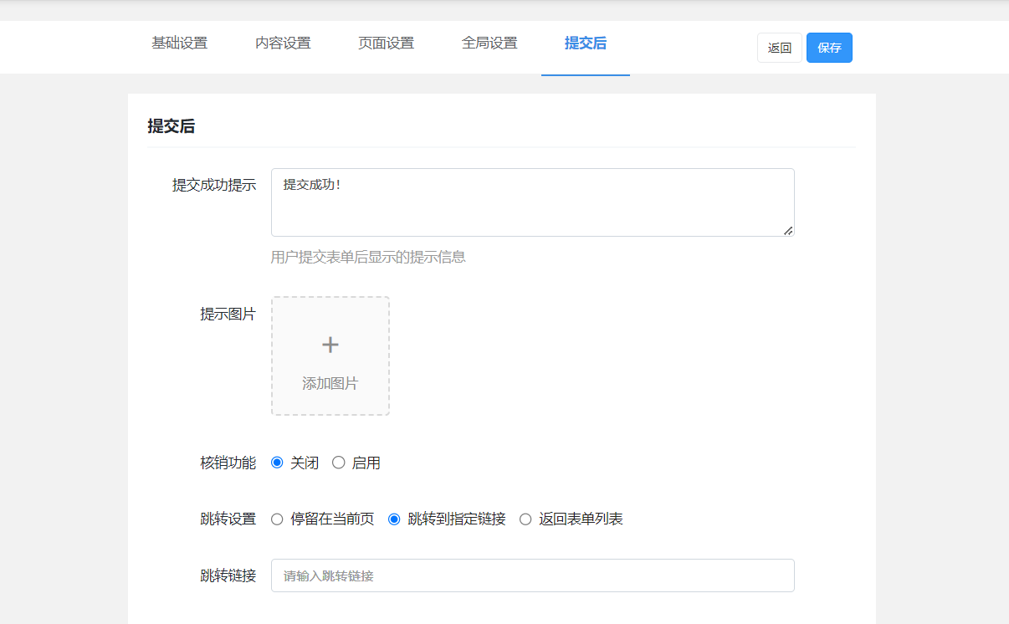
Task: Click the 跳转链接 input field
Action: (532, 575)
